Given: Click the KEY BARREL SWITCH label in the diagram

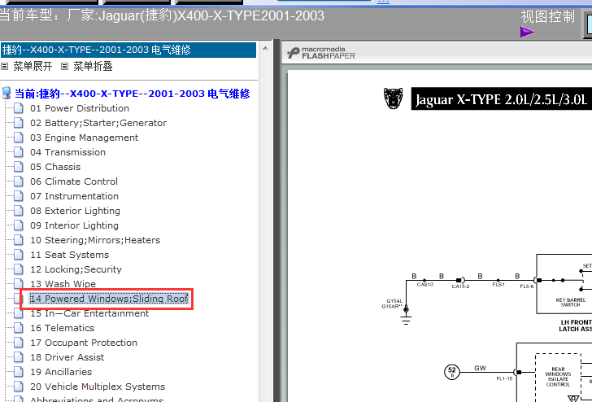Looking at the screenshot, I should pos(571,302).
